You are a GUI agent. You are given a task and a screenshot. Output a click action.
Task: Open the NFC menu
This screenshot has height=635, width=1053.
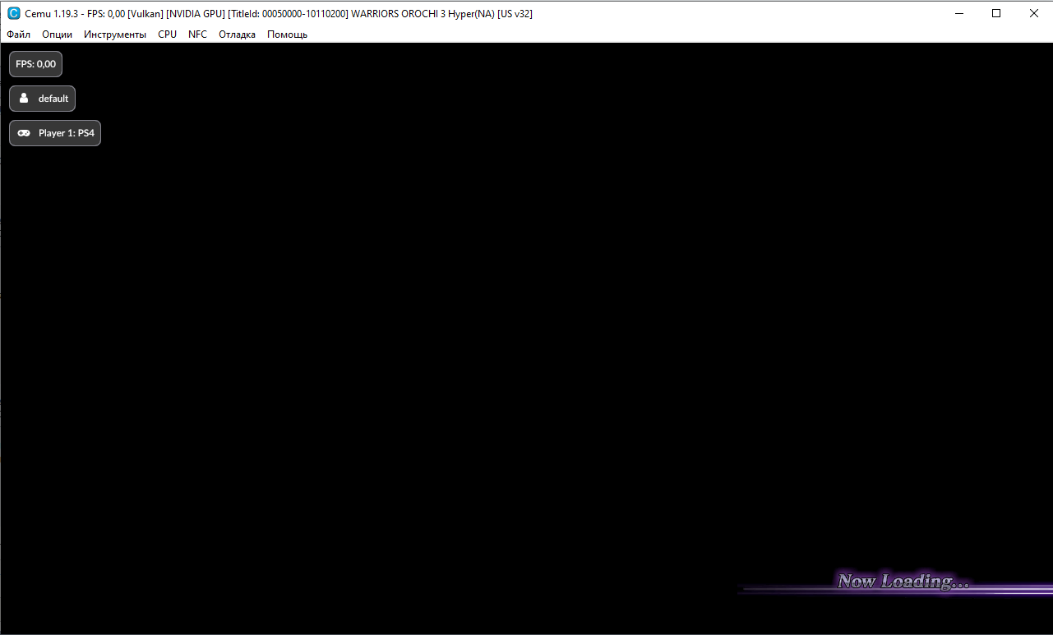click(197, 35)
